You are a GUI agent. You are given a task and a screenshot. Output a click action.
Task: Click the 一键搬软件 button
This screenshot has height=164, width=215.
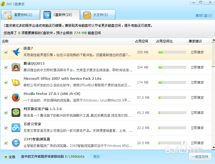(200, 157)
